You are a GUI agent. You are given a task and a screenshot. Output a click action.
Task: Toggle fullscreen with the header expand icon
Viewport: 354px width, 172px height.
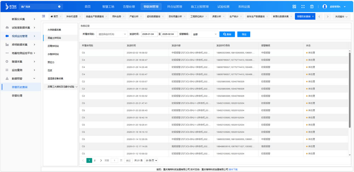click(303, 6)
